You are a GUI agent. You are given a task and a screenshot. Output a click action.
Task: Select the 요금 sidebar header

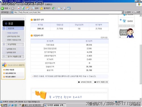[x=13, y=23]
